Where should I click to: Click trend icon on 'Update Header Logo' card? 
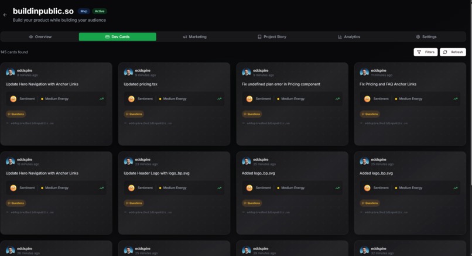click(x=220, y=188)
